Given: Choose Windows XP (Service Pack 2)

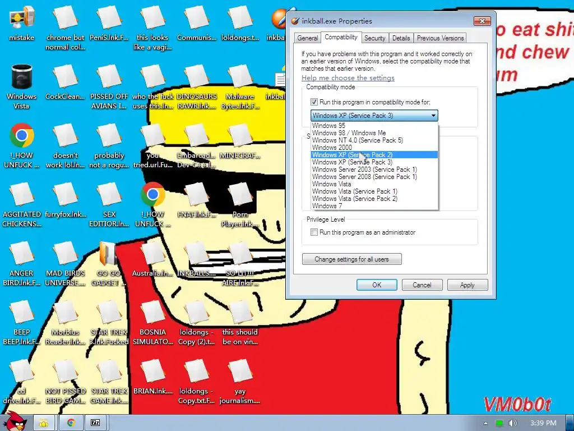Looking at the screenshot, I should [374, 155].
